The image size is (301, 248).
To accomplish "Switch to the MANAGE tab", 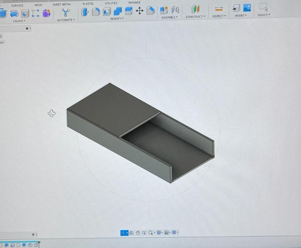I will pos(134,3).
